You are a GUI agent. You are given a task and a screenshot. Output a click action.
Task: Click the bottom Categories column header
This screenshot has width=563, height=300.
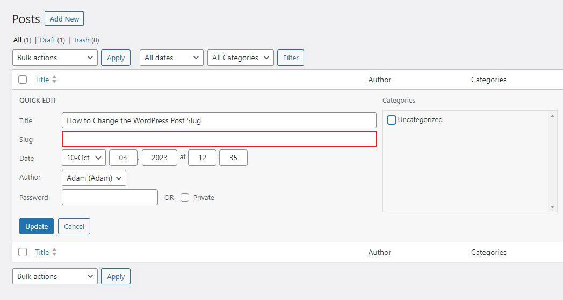(489, 252)
